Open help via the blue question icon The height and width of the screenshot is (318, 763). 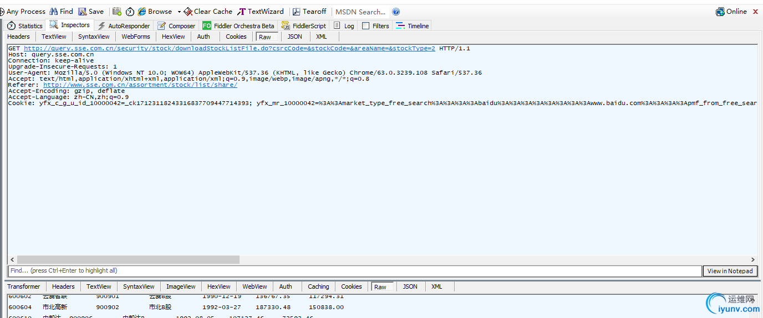396,12
